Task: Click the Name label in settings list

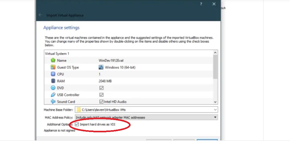Action: pos(62,61)
